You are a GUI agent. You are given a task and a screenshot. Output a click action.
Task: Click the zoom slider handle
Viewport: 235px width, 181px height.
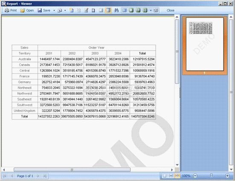click(x=211, y=175)
